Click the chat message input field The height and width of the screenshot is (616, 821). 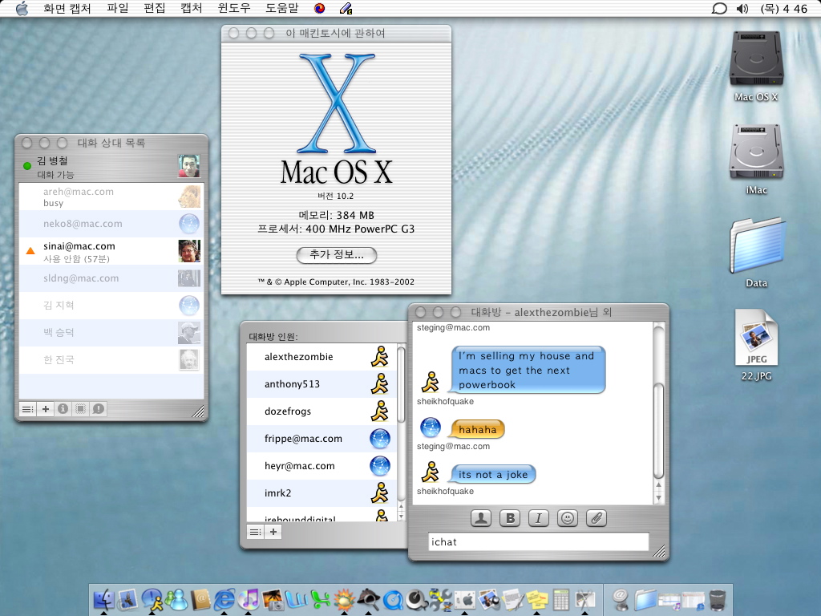[x=538, y=542]
